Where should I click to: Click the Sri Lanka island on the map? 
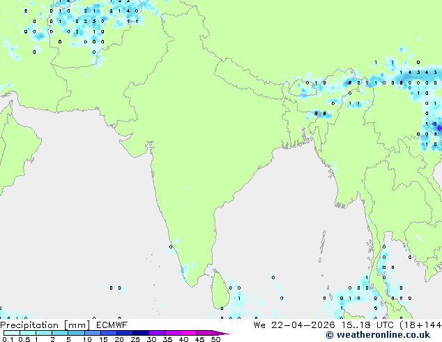pos(220,290)
